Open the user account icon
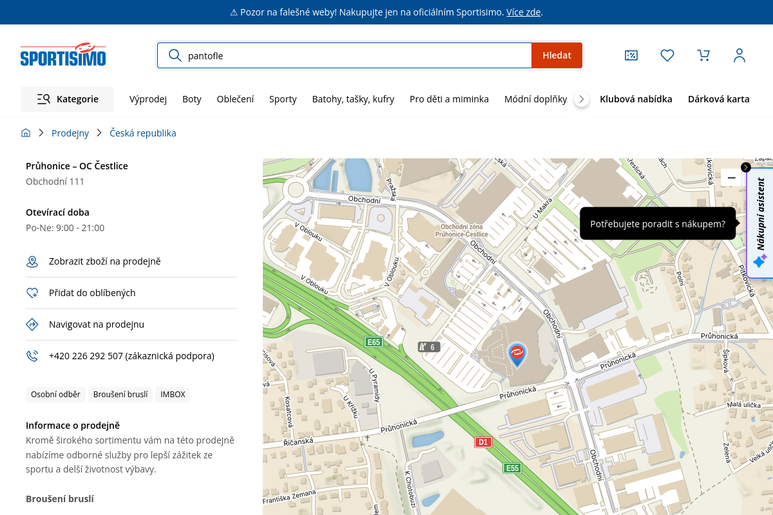 [x=740, y=55]
